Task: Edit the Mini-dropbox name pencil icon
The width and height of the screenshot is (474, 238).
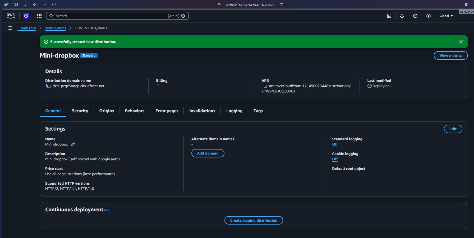Action: (73, 144)
